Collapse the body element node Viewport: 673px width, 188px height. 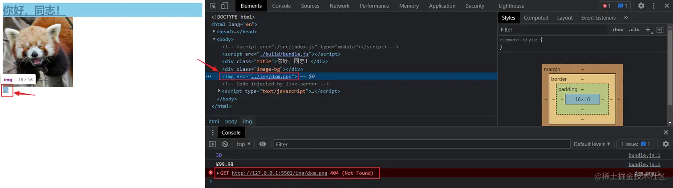[x=214, y=39]
